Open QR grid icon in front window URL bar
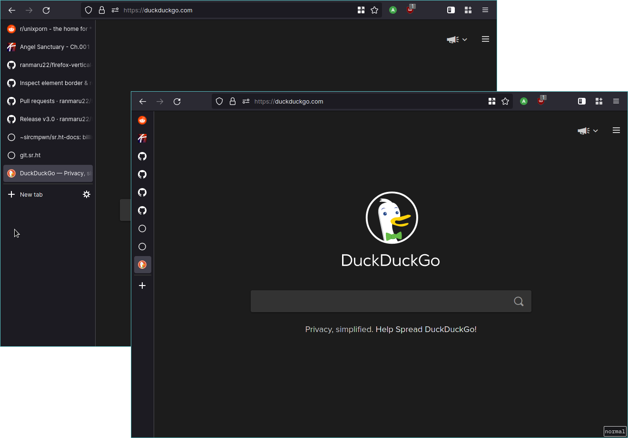Screen dimensions: 628x438 492,101
